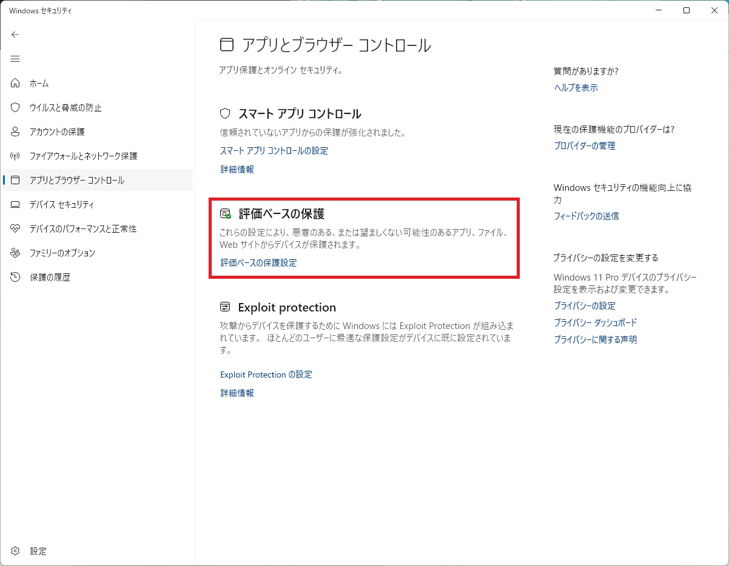Click the wireless icon for ファイアウォールとネットワーク保護
This screenshot has width=729, height=566.
tap(16, 156)
